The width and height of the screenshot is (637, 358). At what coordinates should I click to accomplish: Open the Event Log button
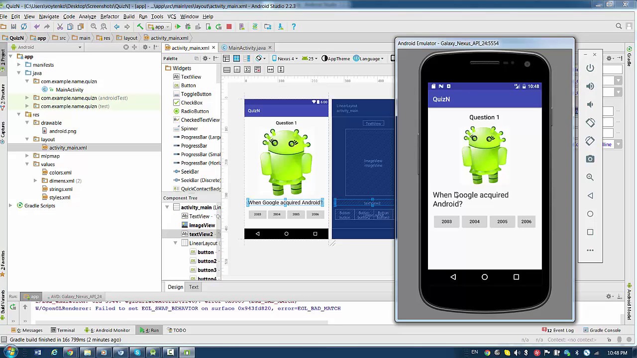tap(558, 330)
